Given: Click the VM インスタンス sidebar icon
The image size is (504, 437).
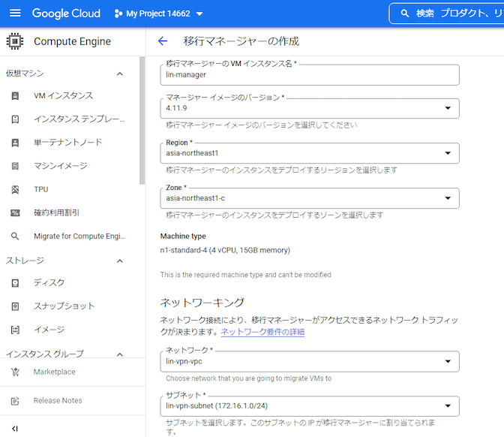Looking at the screenshot, I should (x=15, y=96).
